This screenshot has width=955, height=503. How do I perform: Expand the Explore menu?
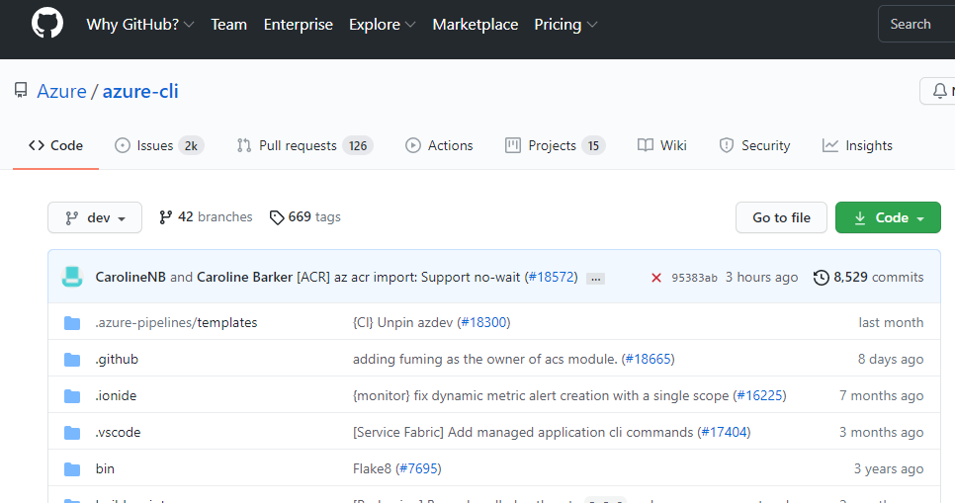pos(382,25)
